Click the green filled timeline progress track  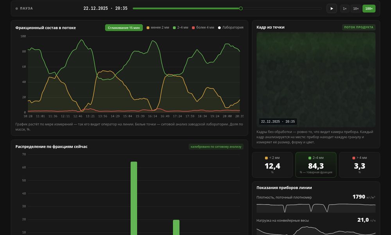point(187,9)
